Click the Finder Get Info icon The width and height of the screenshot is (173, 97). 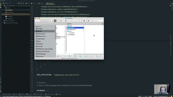tap(84, 21)
